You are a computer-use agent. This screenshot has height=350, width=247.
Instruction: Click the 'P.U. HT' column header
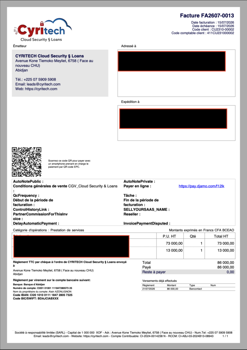coord(169,236)
